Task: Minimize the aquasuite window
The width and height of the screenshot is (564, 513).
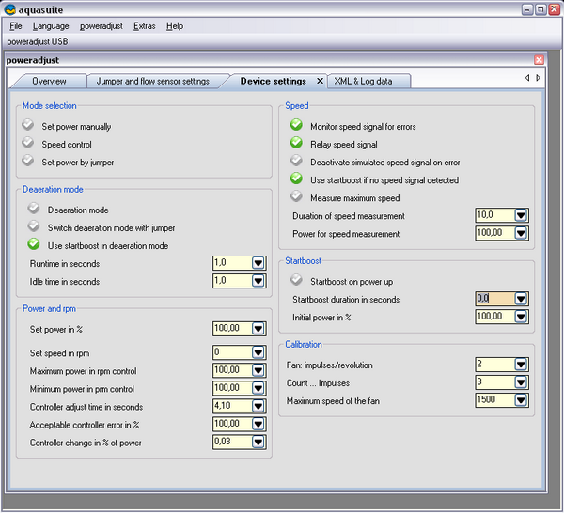Action: 527,9
